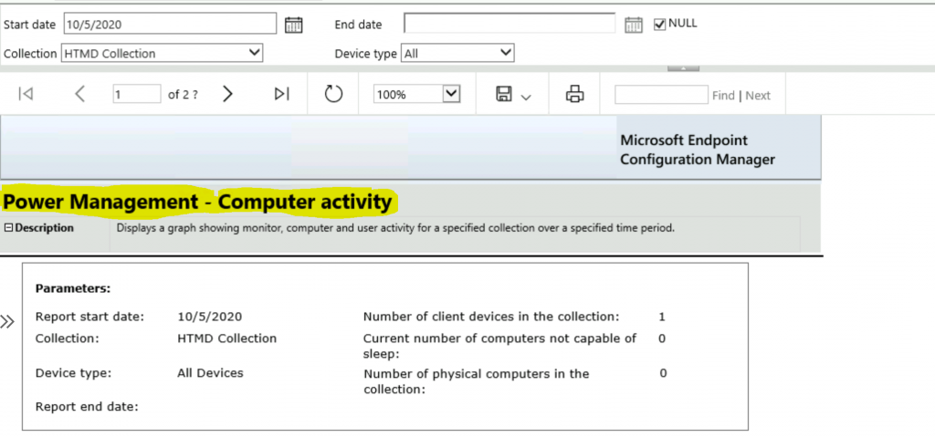Click the double chevron document map toggle

point(7,322)
